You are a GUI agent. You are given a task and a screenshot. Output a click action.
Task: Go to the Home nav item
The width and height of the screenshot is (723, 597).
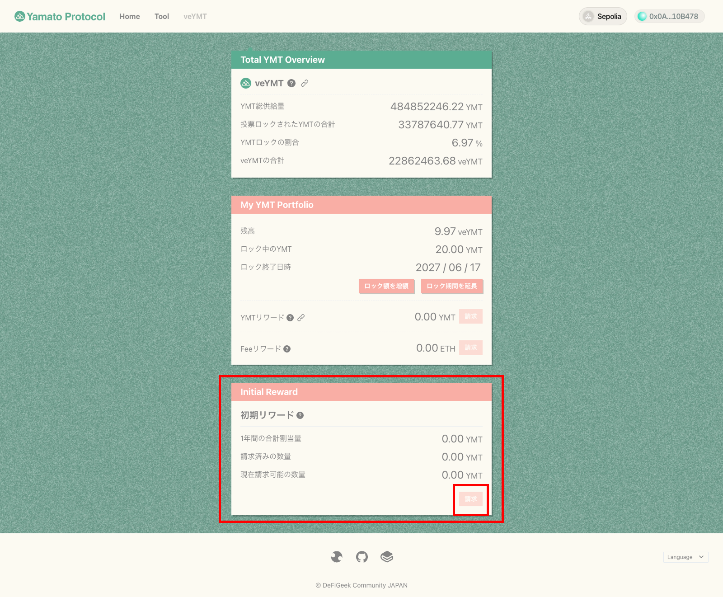pos(130,17)
